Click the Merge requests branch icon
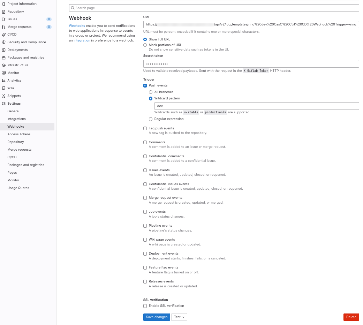 coord(3,27)
